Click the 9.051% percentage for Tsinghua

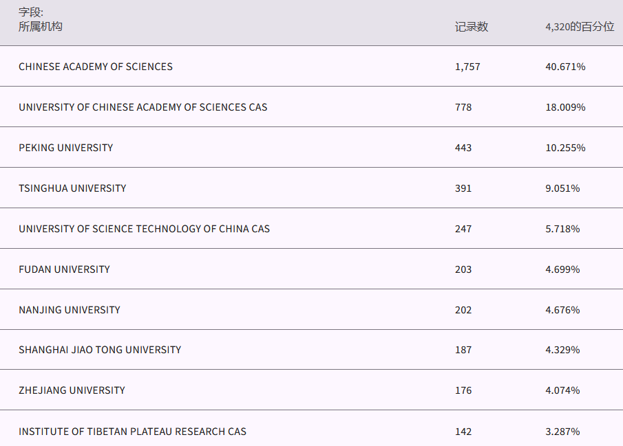pyautogui.click(x=562, y=188)
